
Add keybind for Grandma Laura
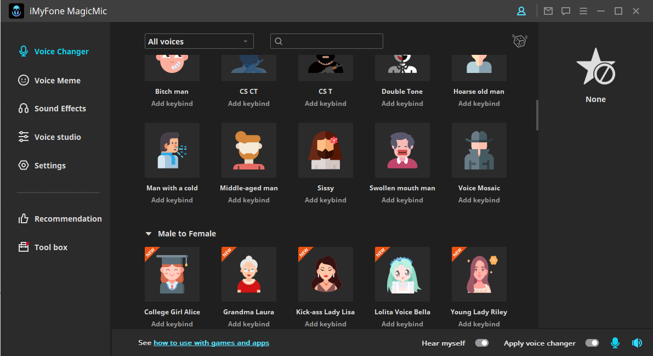click(248, 324)
